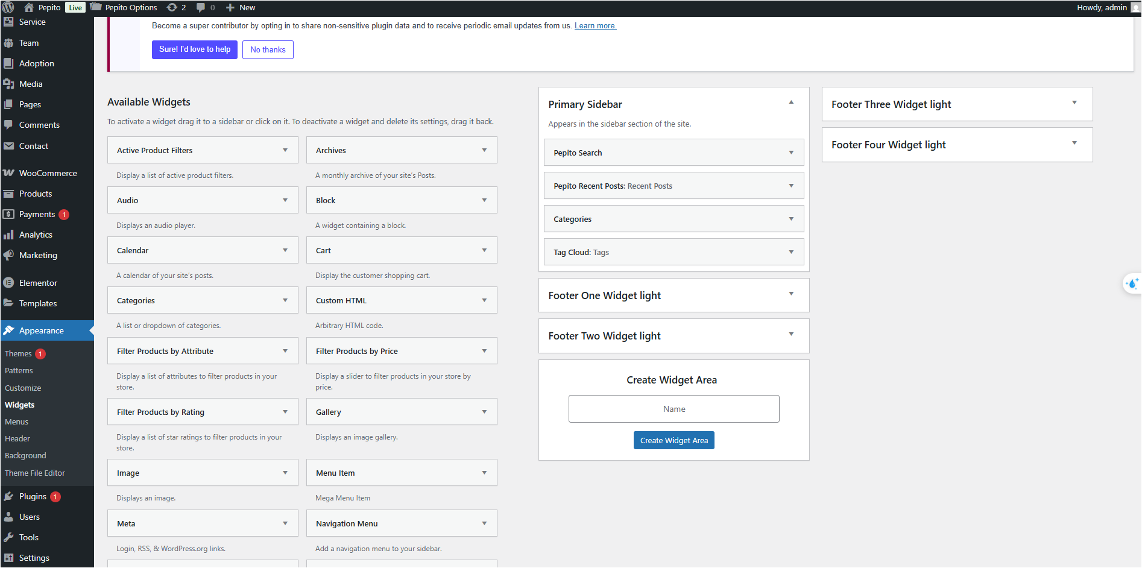Click the Elementor sidebar icon
This screenshot has width=1142, height=568.
tap(8, 283)
